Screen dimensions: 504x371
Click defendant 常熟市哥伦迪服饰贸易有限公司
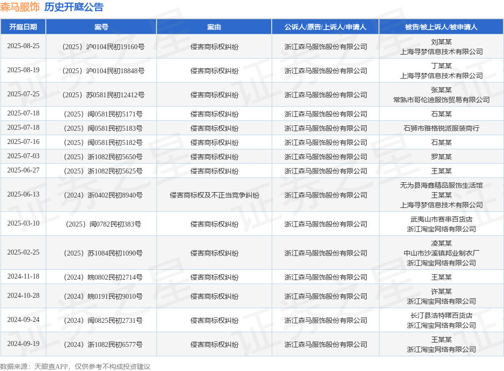441,100
